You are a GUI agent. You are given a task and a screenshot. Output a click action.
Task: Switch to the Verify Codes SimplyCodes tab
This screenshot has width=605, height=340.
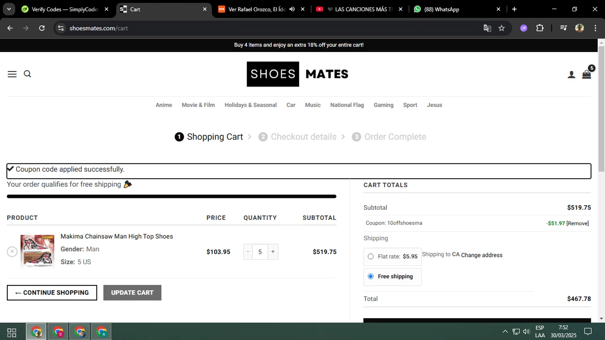[x=65, y=9]
